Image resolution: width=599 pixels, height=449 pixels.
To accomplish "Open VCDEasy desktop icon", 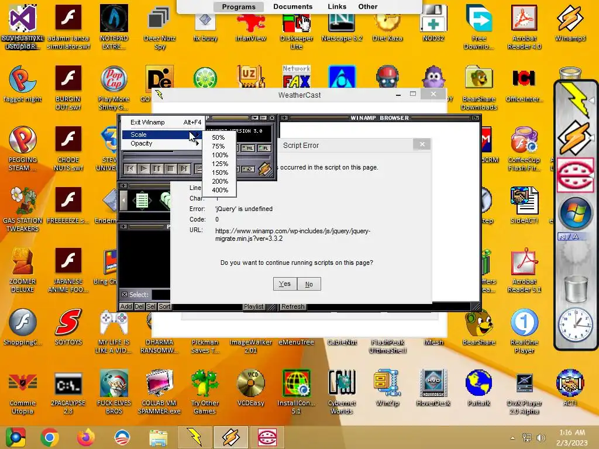I will [250, 388].
